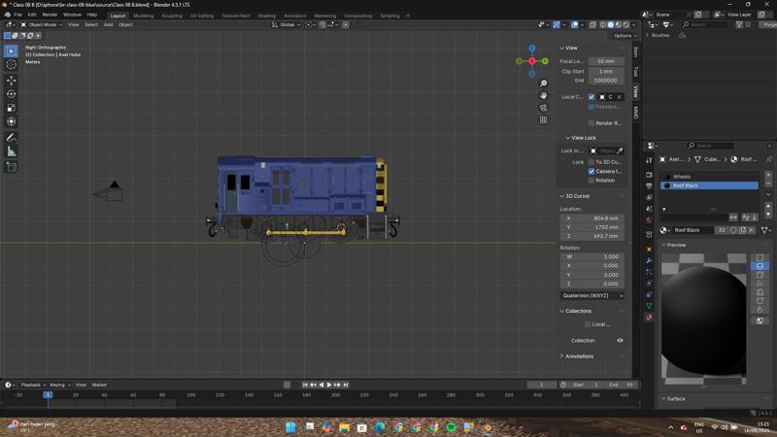Choose the Measure tool

pos(12,151)
